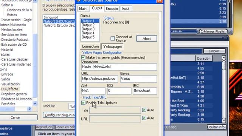Open Propósito general in preferences tree
242x136 pixels.
point(14,94)
